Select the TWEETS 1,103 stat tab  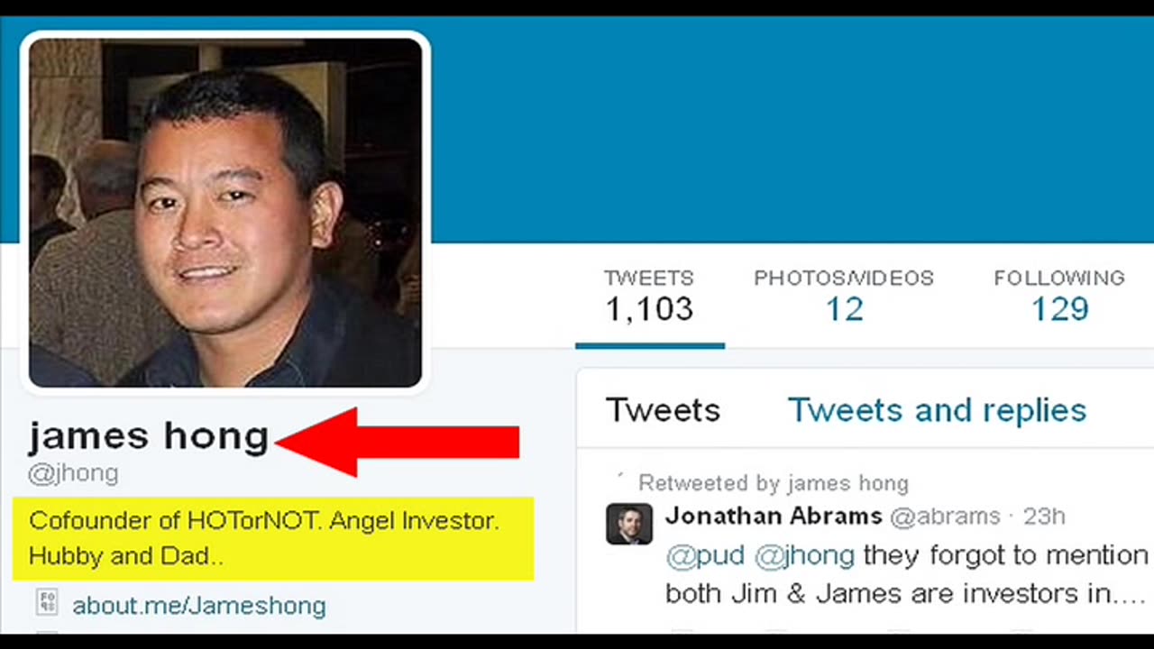[x=649, y=296]
